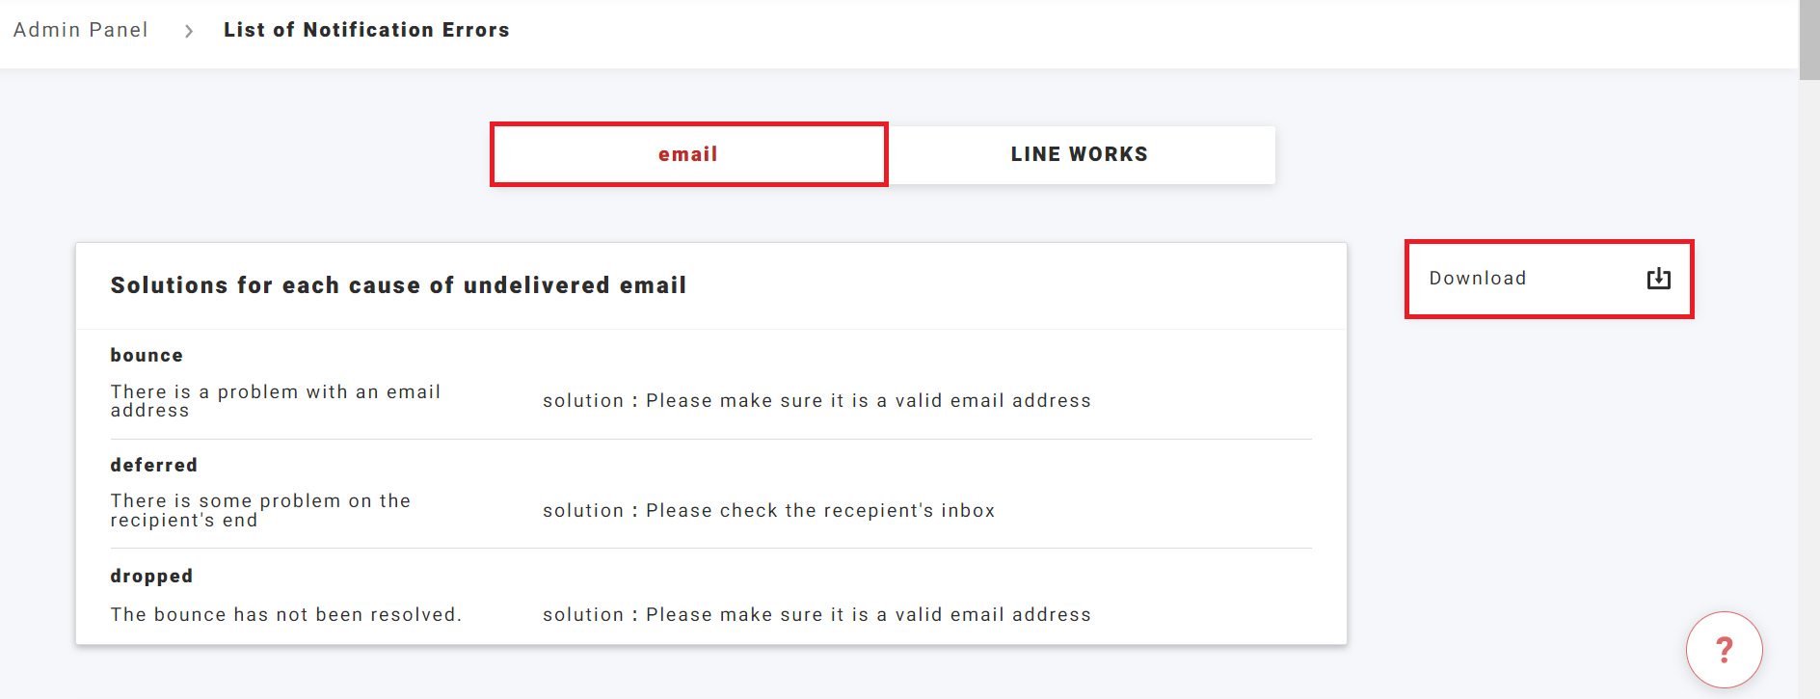Switch to the email tab
Screen dimensions: 1820x699
688,154
